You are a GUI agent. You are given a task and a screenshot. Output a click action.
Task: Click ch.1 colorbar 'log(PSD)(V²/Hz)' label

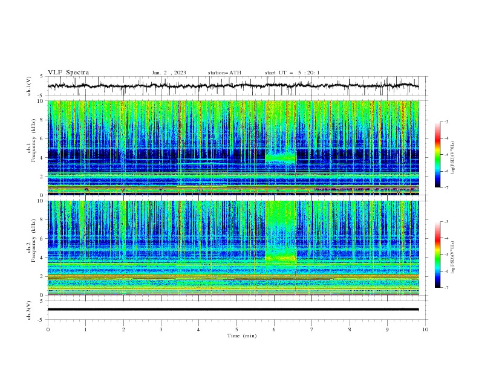click(453, 158)
